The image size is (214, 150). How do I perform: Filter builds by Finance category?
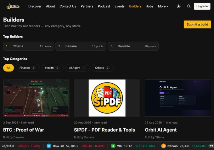point(28,68)
